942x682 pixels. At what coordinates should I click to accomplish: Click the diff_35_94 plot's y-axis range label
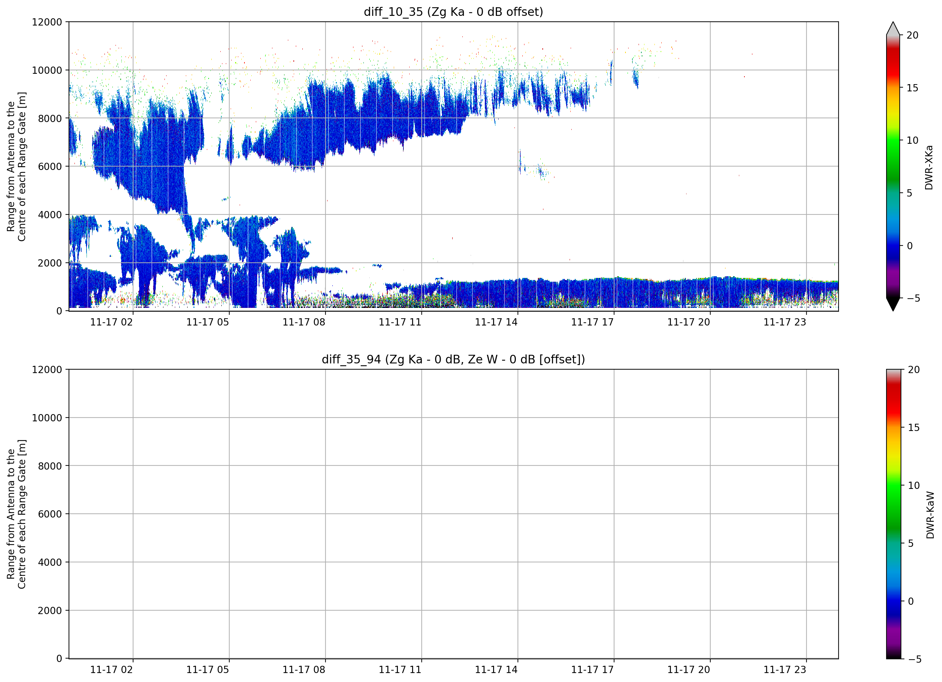(16, 514)
